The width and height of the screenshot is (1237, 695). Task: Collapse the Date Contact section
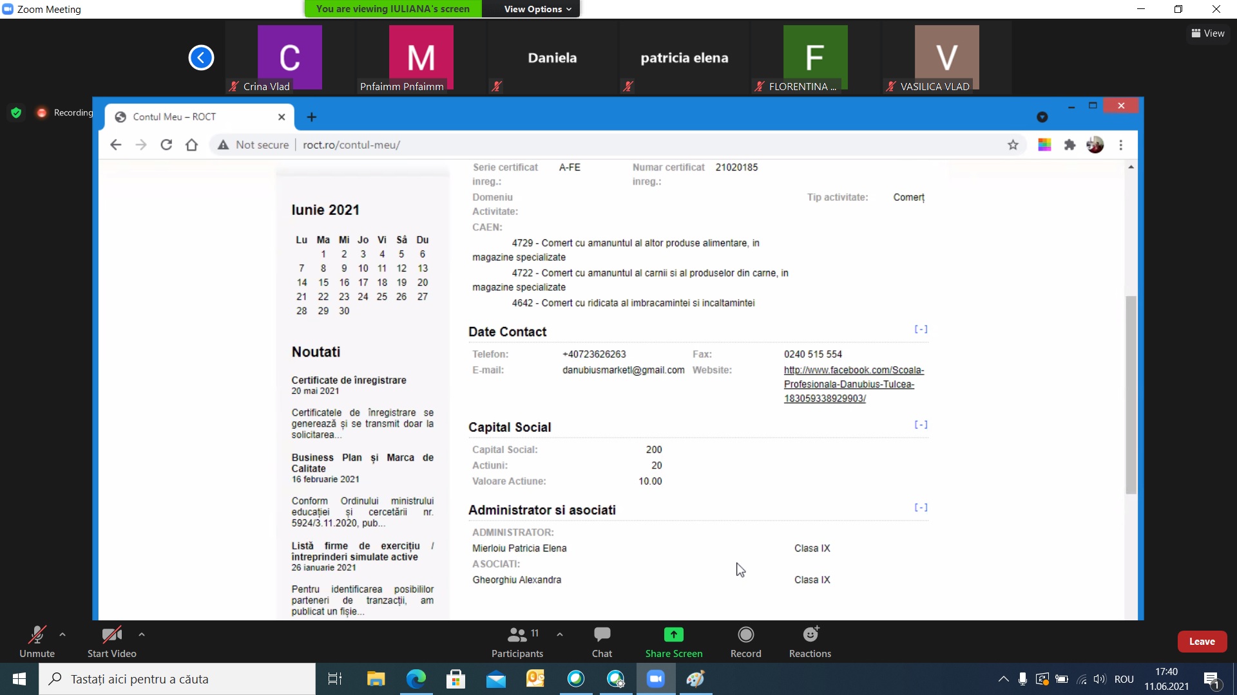click(921, 329)
